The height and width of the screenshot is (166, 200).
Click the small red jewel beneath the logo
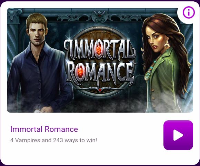tap(100, 90)
